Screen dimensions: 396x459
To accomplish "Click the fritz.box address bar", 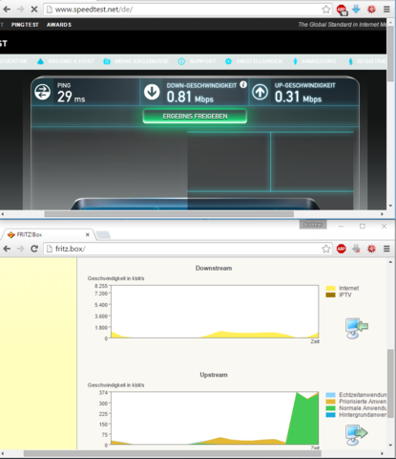I will (188, 249).
